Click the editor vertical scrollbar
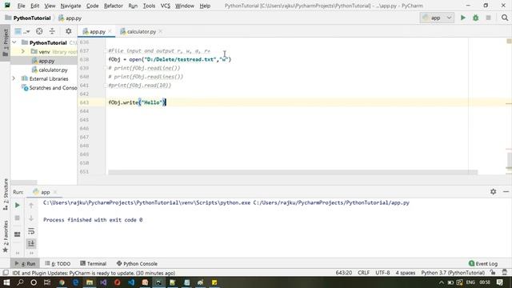Viewport: 512px width, 288px height. click(510, 161)
